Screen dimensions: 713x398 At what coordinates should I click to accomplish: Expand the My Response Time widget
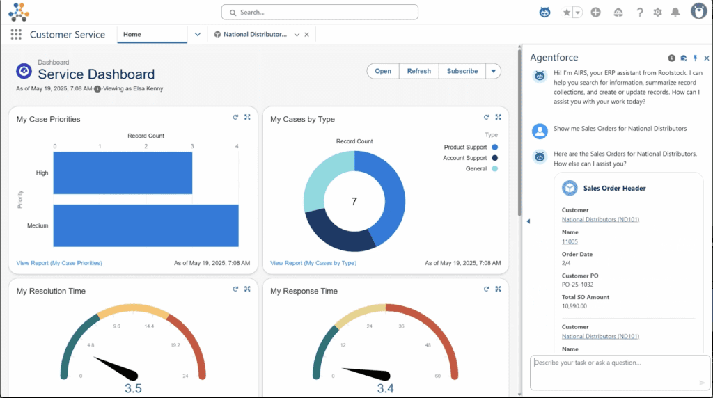(x=499, y=289)
